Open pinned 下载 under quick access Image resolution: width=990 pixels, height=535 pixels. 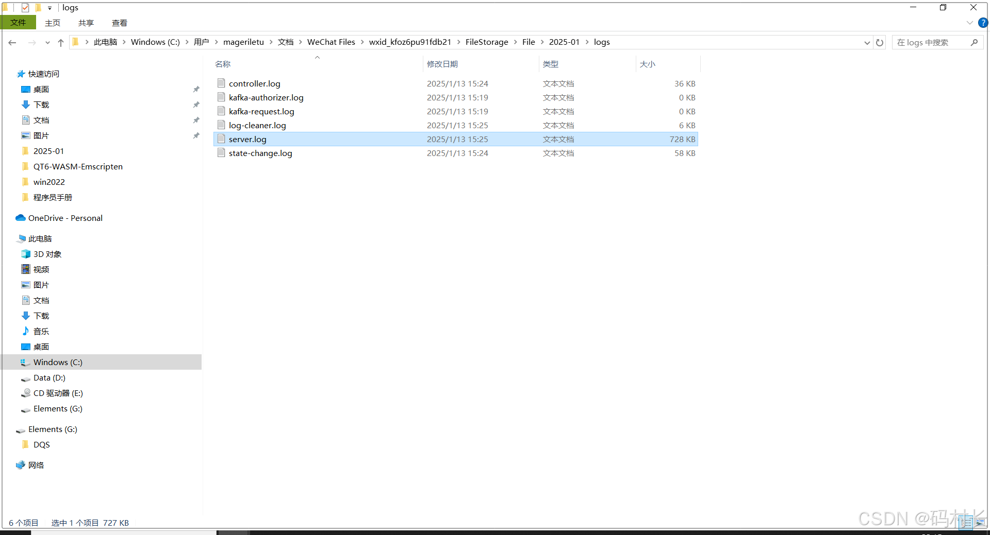(41, 105)
